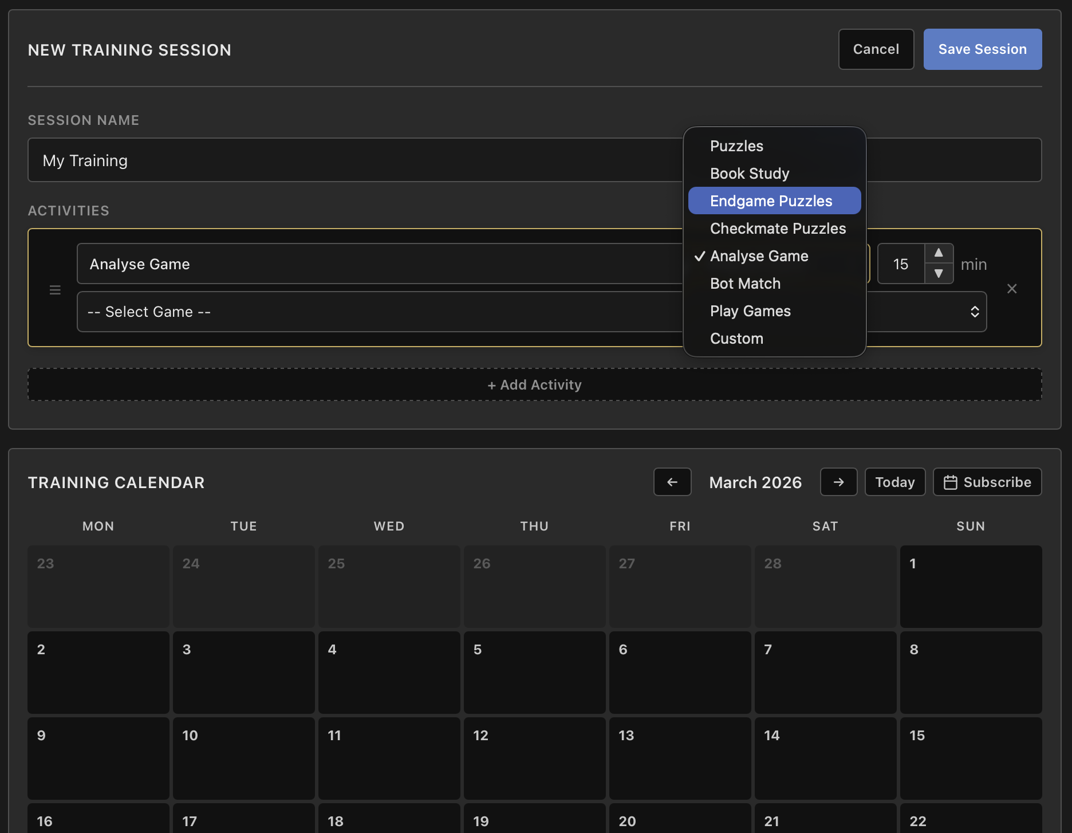Click the calendar icon on the Subscribe button
This screenshot has height=833, width=1072.
(x=950, y=482)
